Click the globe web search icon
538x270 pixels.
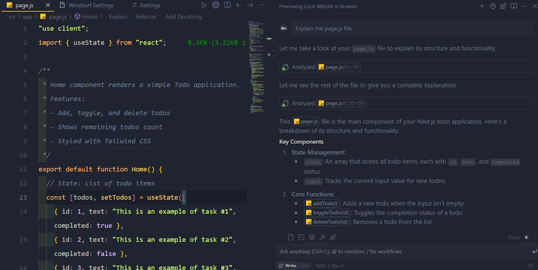pos(312,237)
